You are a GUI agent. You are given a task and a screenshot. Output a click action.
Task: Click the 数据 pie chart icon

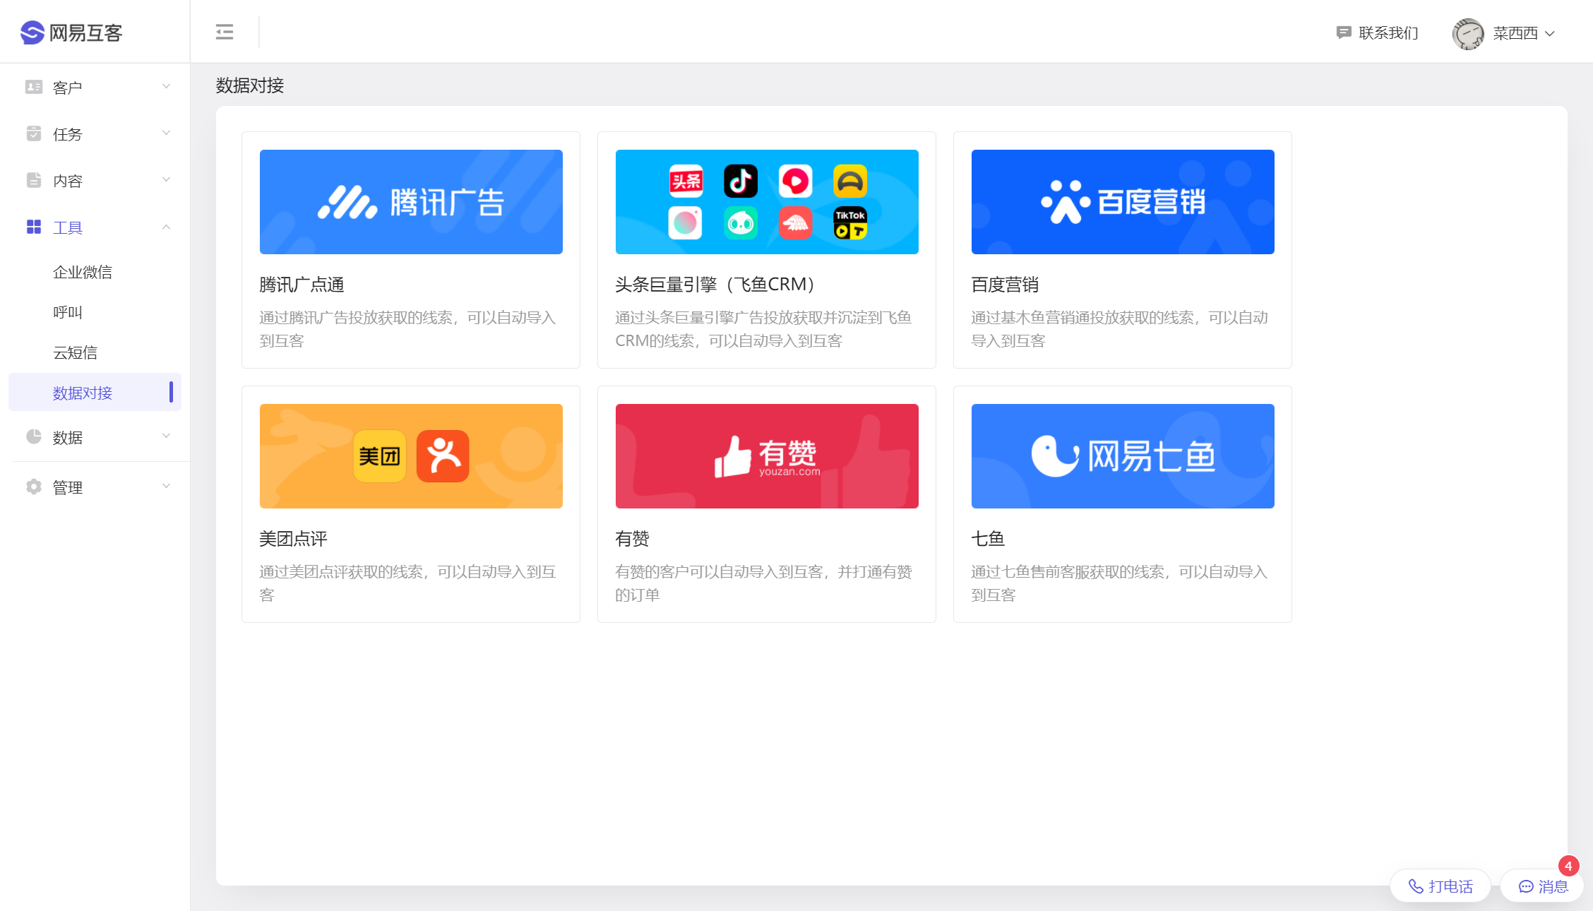(x=34, y=436)
